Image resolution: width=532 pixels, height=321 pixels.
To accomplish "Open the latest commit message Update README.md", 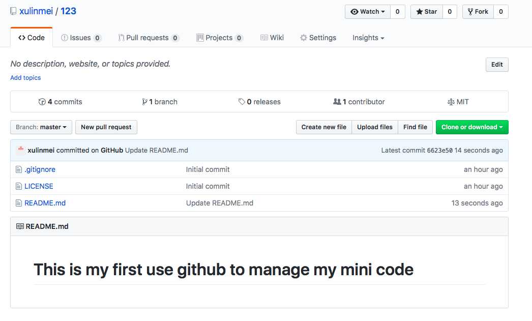I will (x=157, y=150).
